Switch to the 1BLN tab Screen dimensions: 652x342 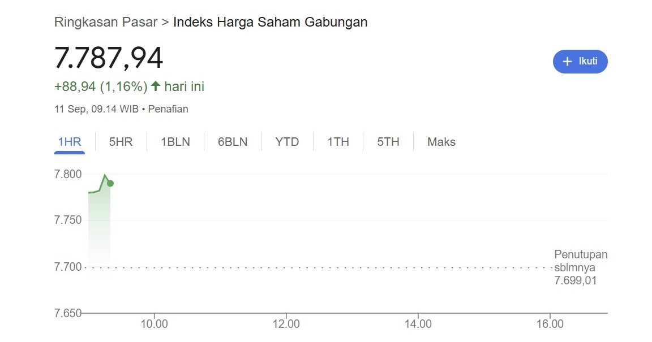pyautogui.click(x=175, y=142)
